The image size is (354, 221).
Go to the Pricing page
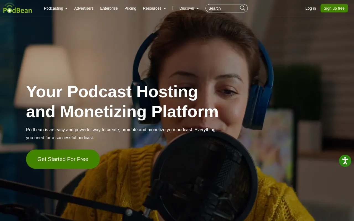pos(130,8)
